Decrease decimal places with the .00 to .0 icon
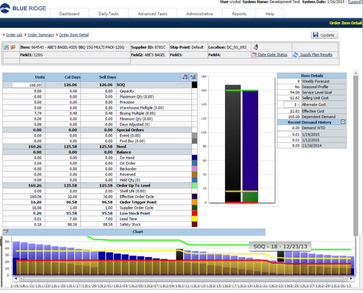The image size is (363, 293). click(x=185, y=77)
